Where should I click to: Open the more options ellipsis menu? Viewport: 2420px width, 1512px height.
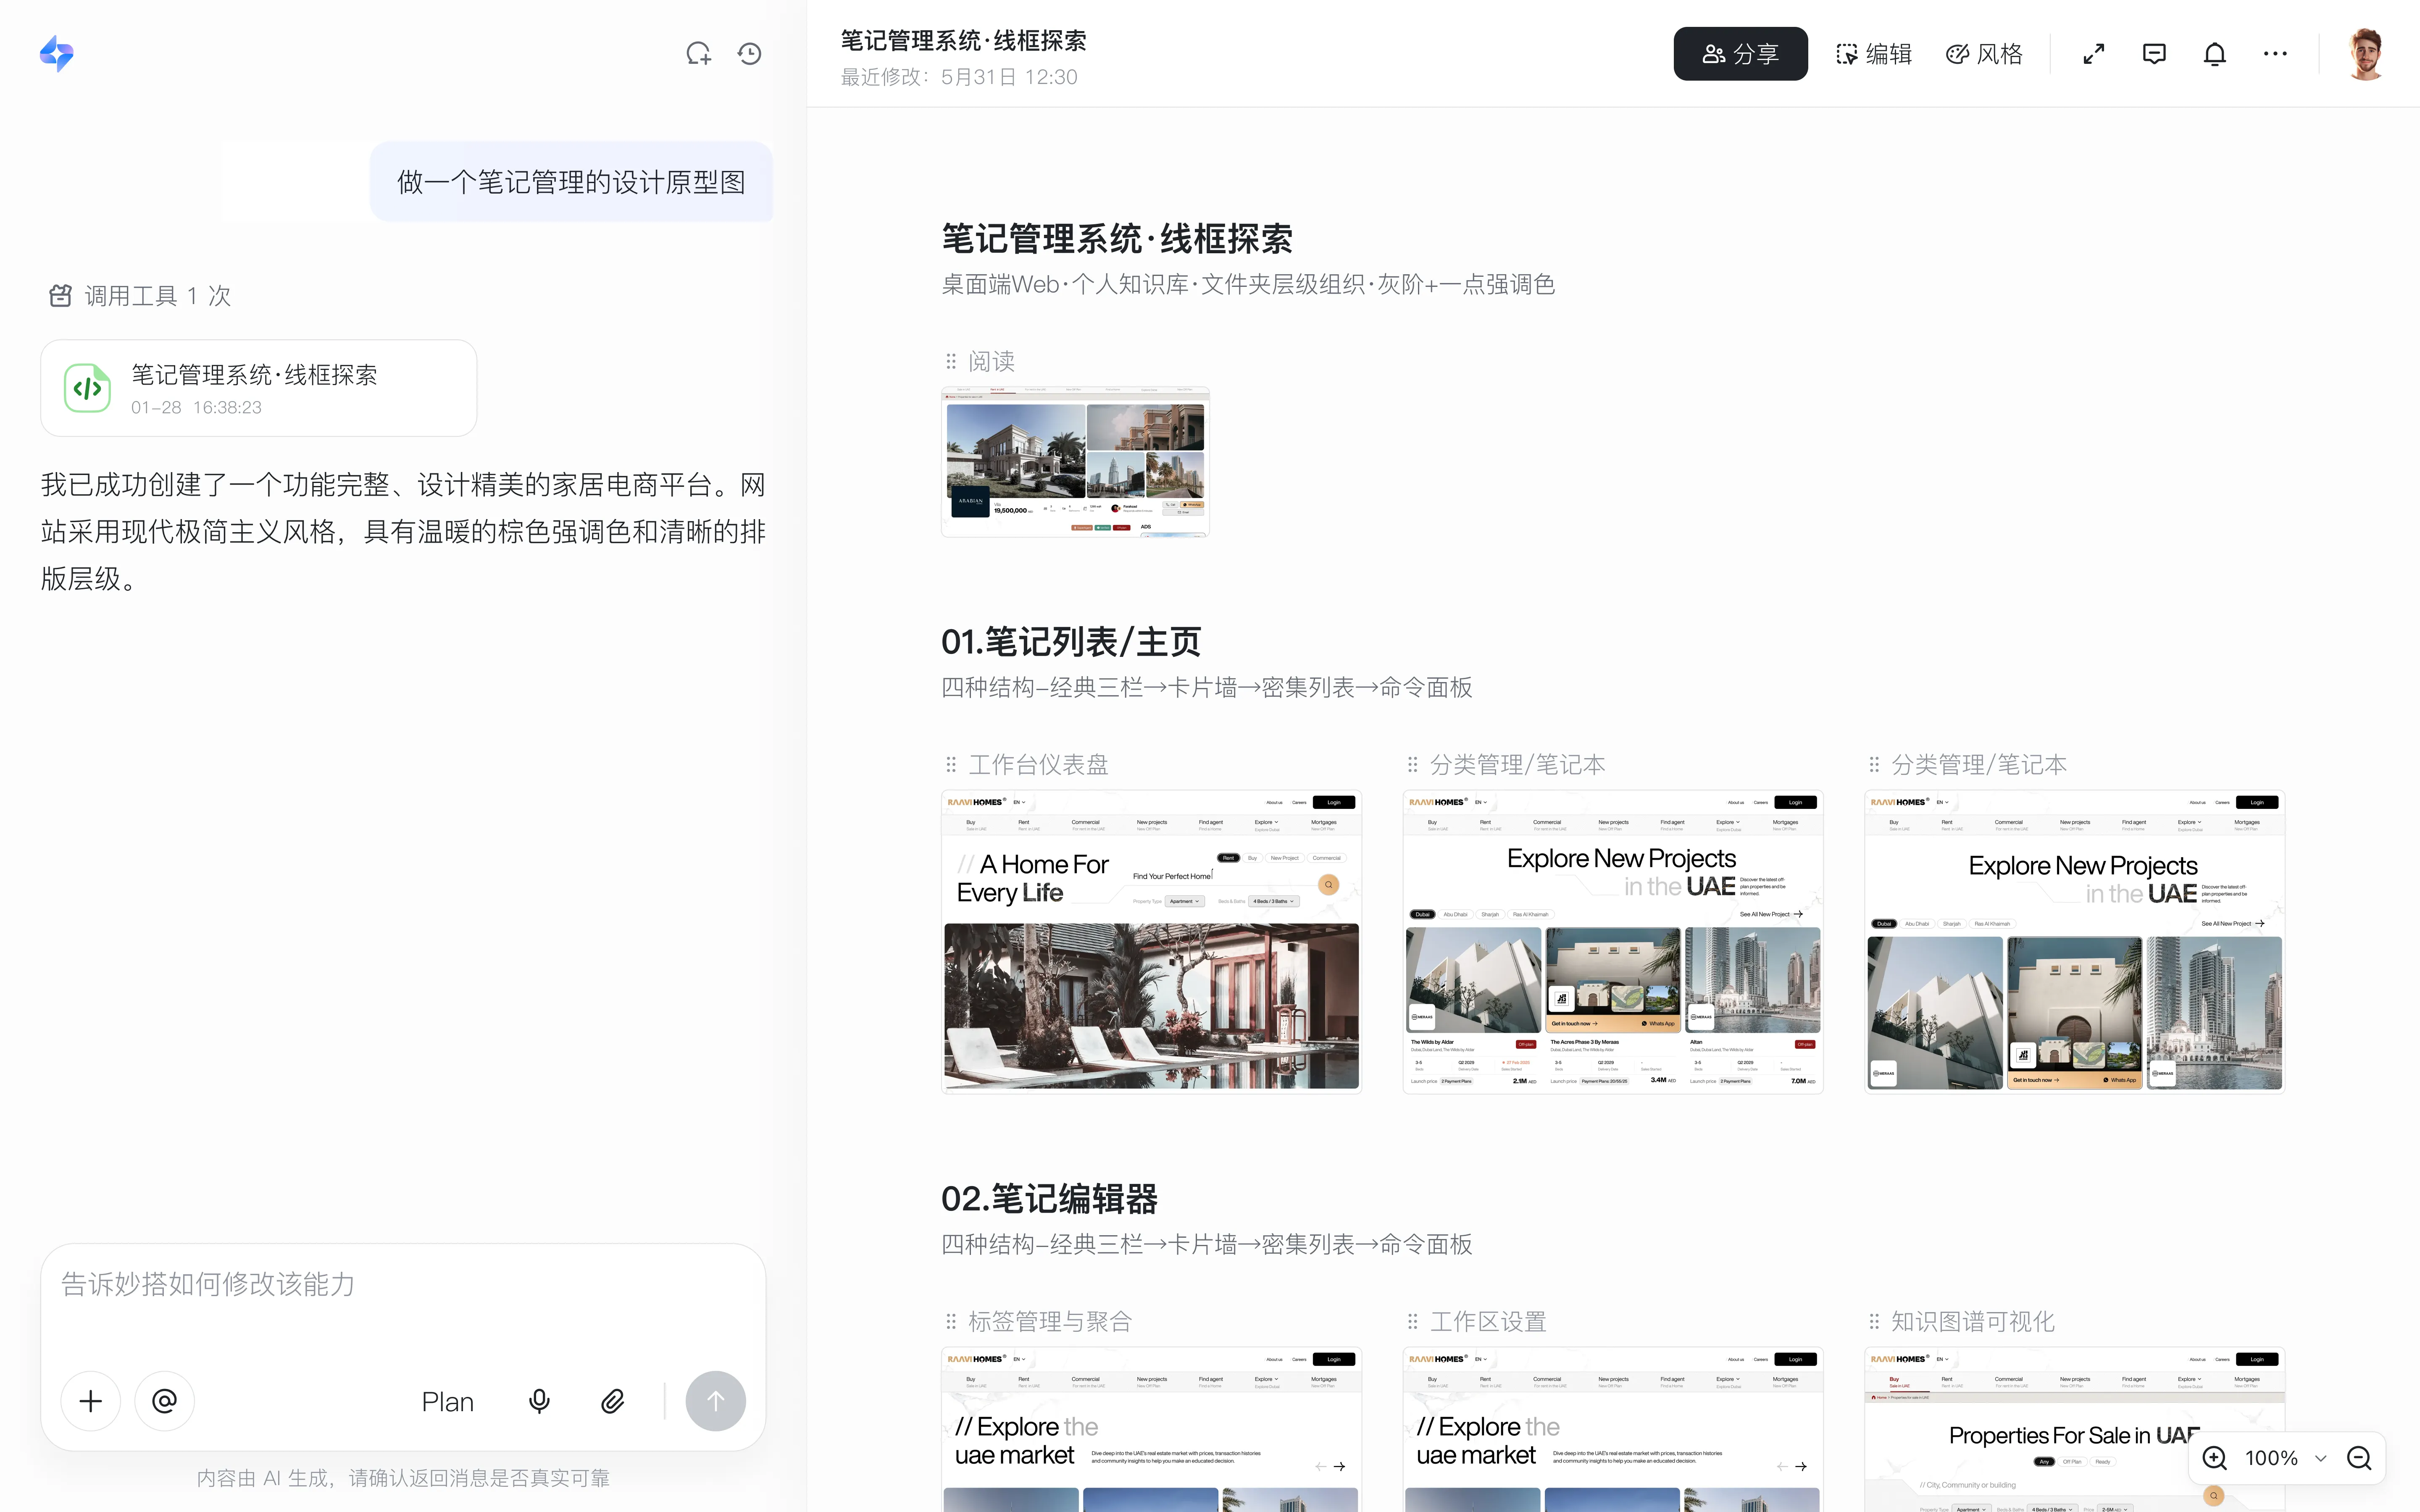2275,54
